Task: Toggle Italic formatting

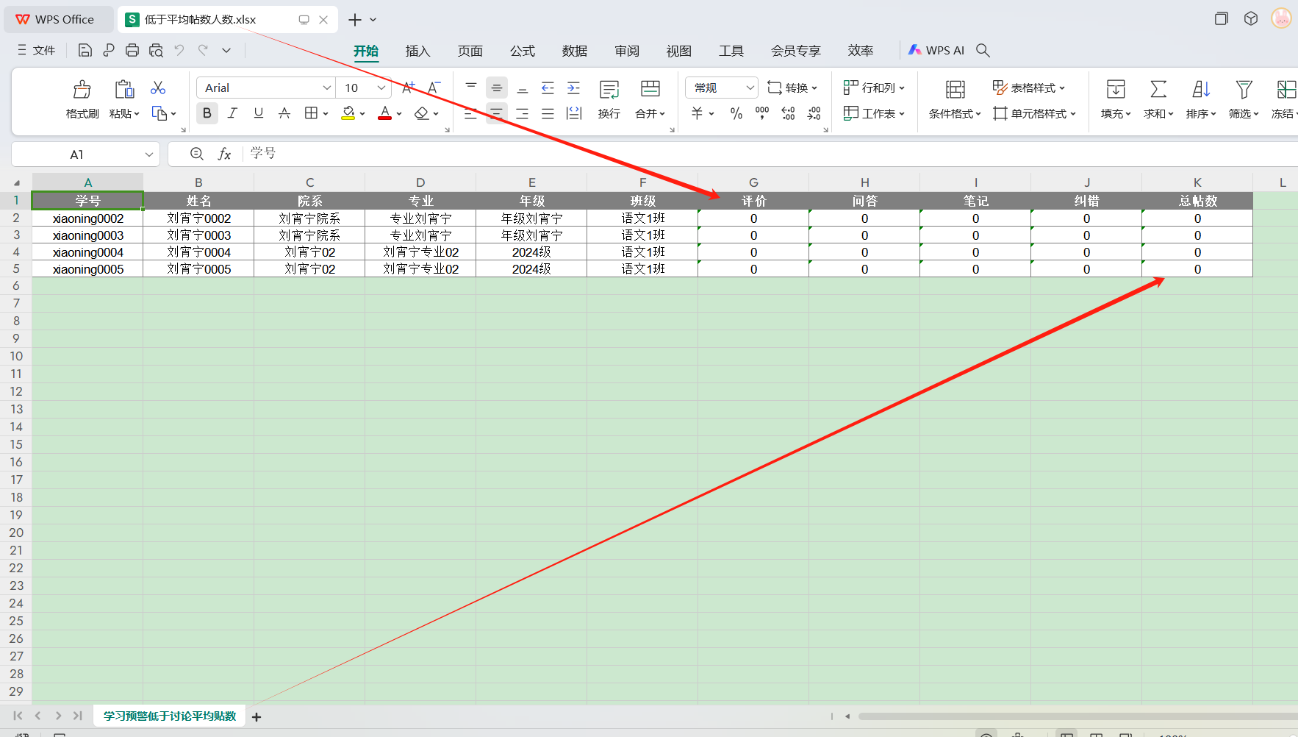Action: coord(232,113)
